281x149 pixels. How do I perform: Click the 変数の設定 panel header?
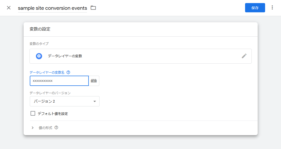(x=40, y=29)
